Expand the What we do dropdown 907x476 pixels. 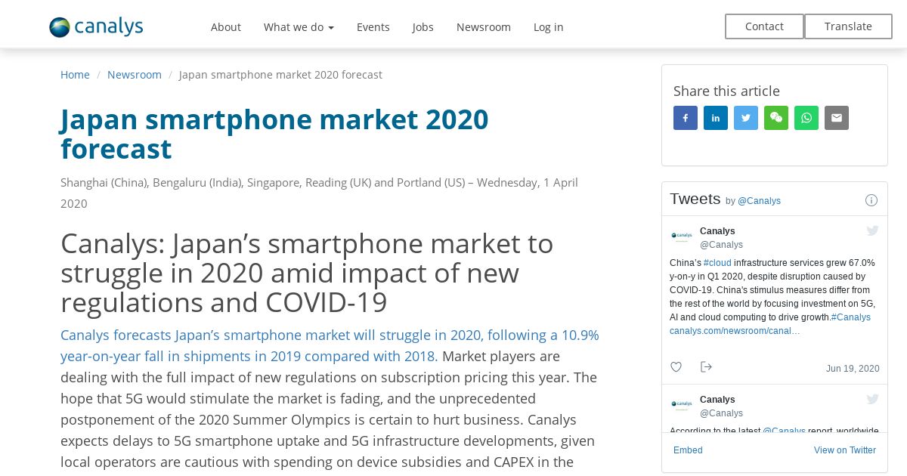point(299,27)
